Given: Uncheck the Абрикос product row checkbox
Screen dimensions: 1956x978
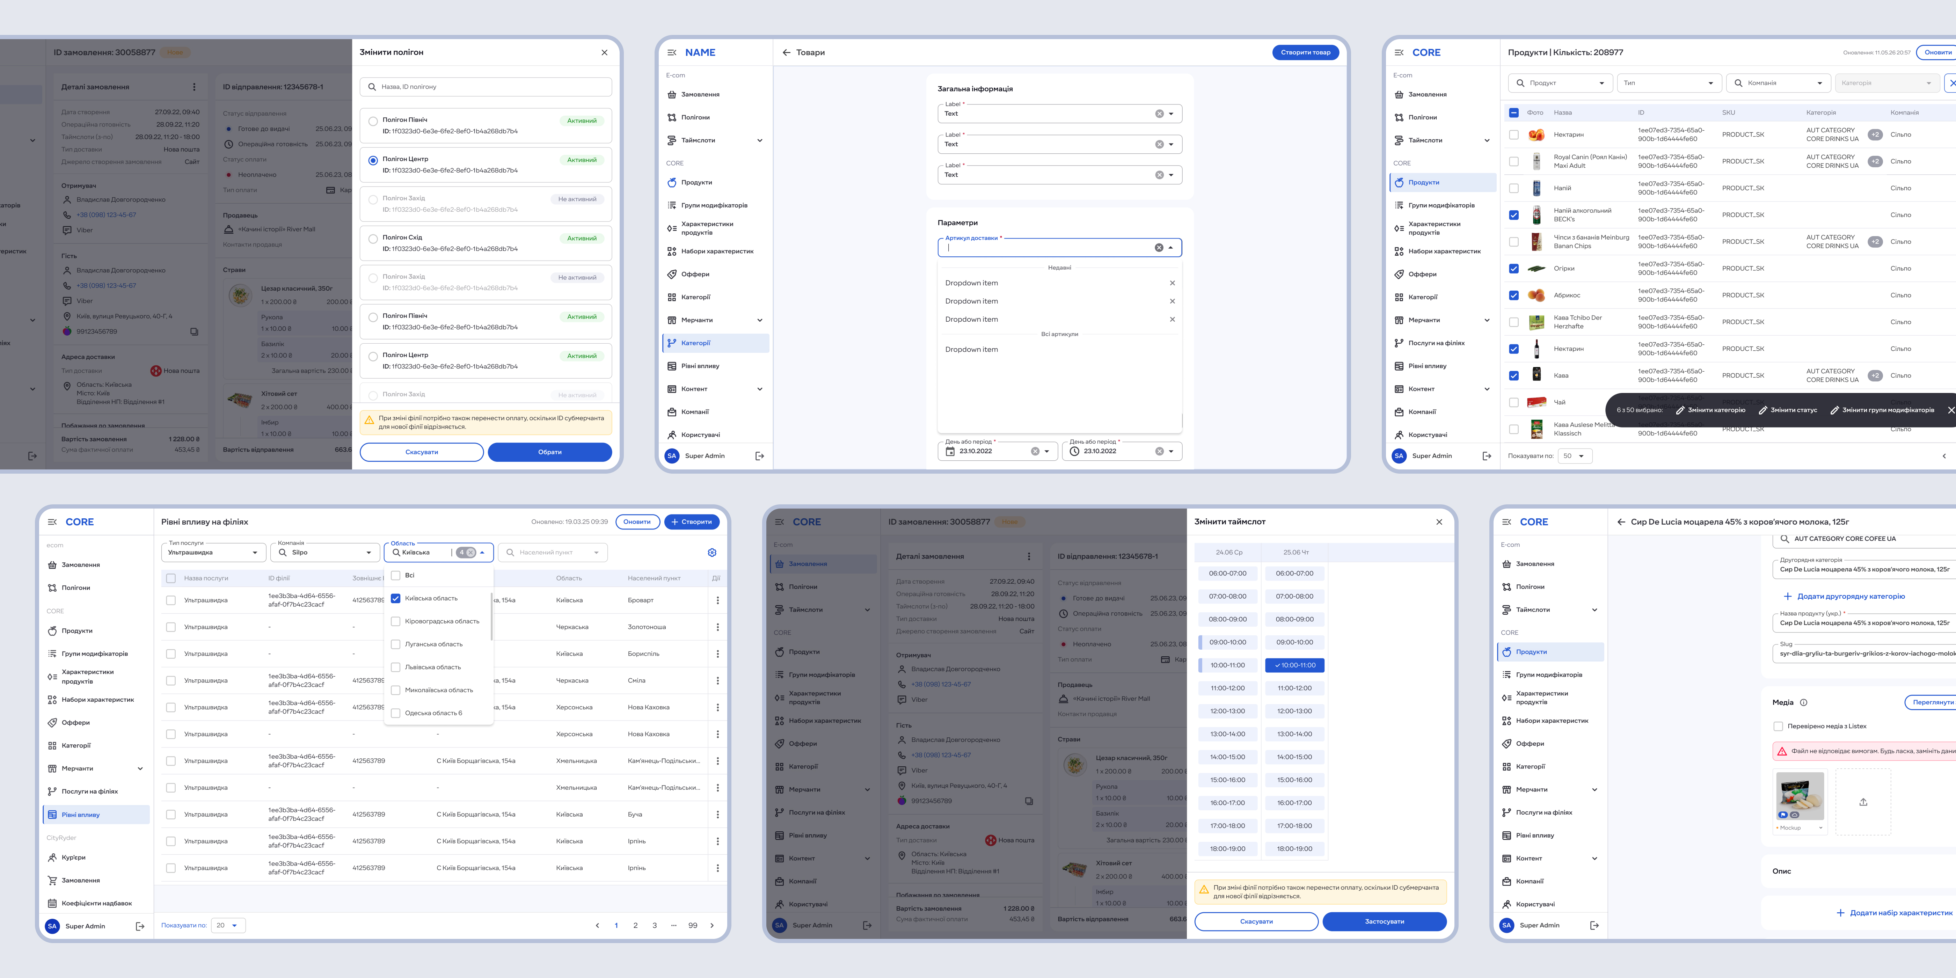Looking at the screenshot, I should (1513, 295).
